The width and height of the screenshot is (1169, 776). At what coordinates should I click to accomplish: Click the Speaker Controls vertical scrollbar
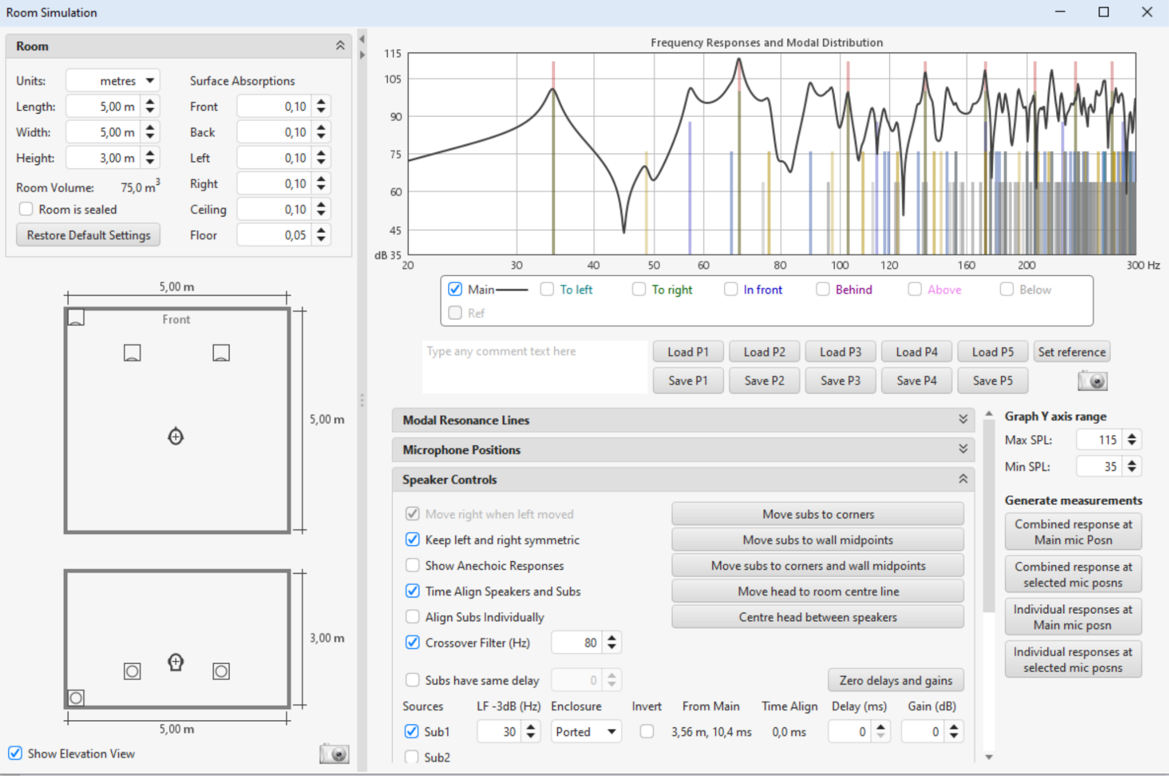pos(989,517)
